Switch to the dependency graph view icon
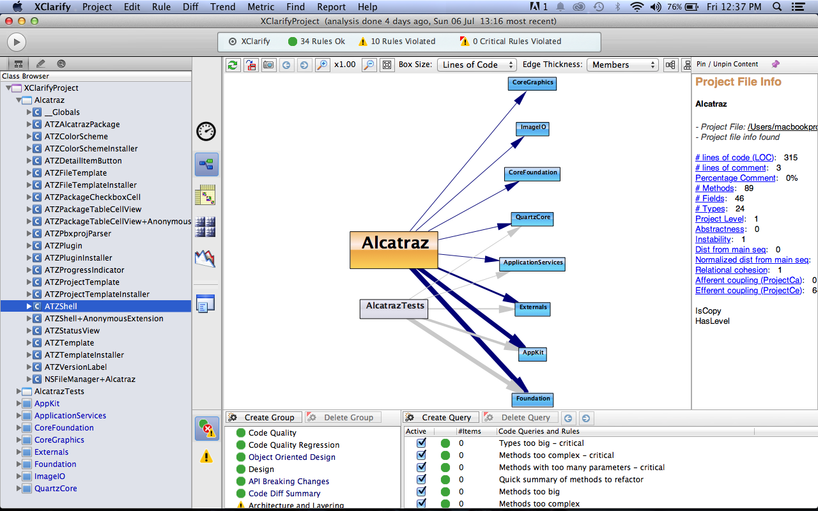818x511 pixels. 206,164
